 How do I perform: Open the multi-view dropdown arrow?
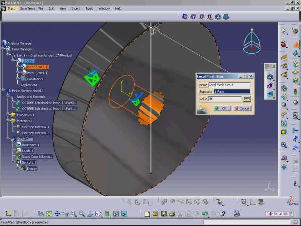(x=102, y=217)
